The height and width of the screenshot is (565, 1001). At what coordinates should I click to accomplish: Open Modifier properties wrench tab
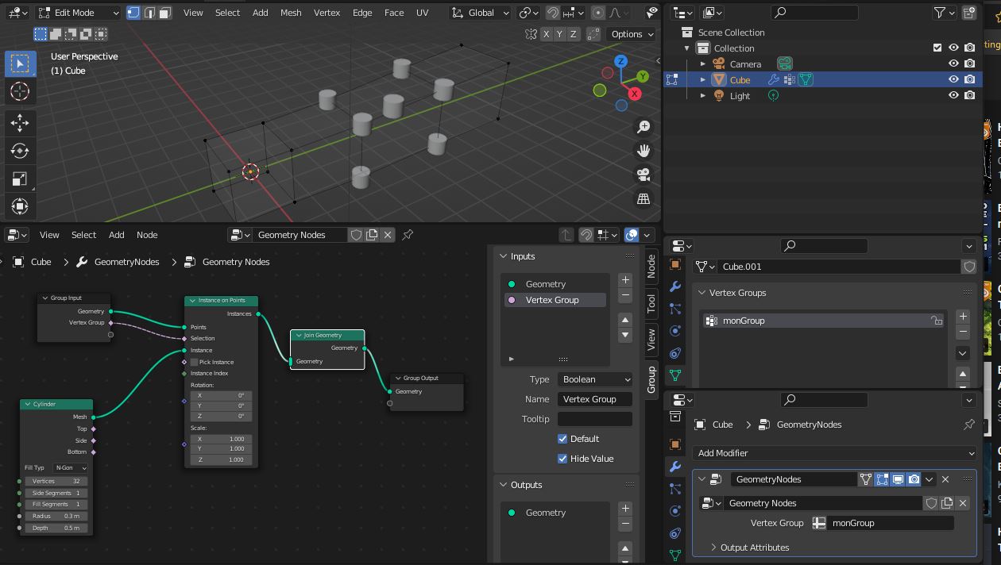(675, 467)
